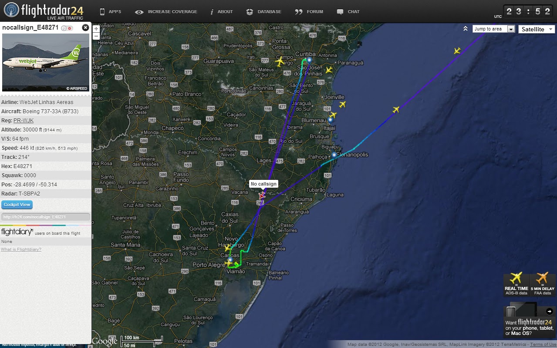The height and width of the screenshot is (348, 557).
Task: Toggle Real Time ADS-B data legend
Action: tap(516, 285)
